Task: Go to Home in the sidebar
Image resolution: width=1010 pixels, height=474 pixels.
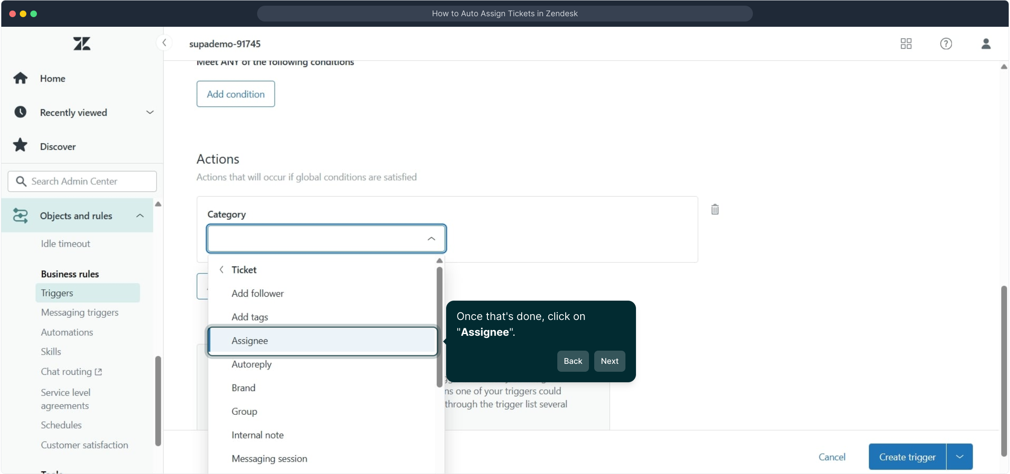Action: click(52, 78)
